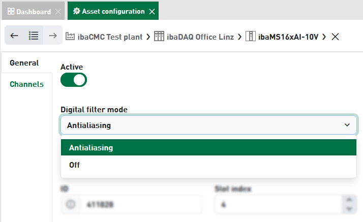Expand chevron after ibaCMC Test plant
This screenshot has height=222, width=363.
coord(148,37)
